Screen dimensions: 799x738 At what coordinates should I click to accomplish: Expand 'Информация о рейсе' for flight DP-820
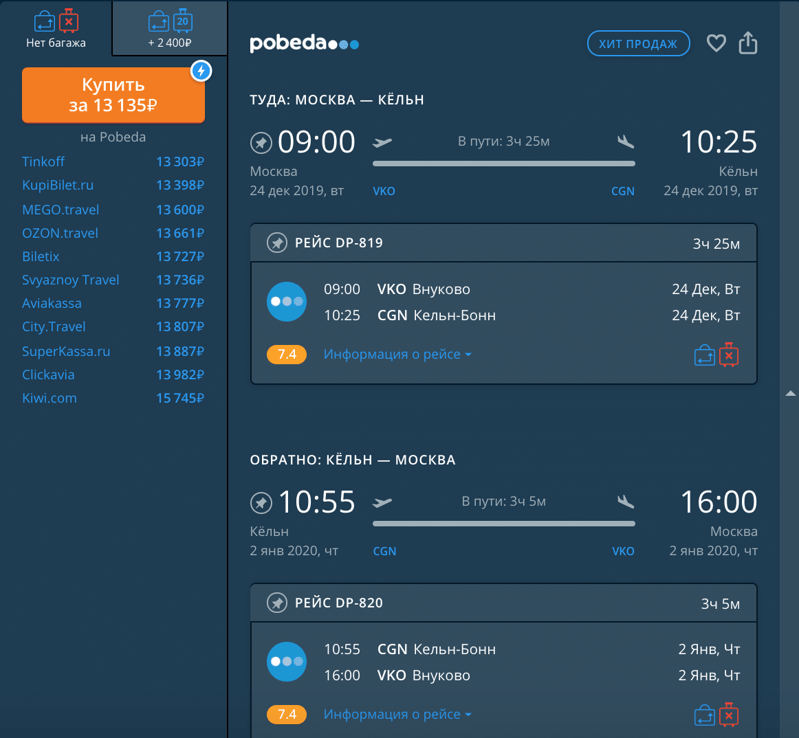pos(397,714)
